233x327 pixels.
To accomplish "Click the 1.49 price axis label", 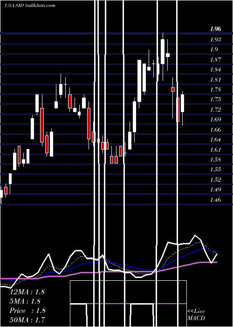I will click(215, 190).
